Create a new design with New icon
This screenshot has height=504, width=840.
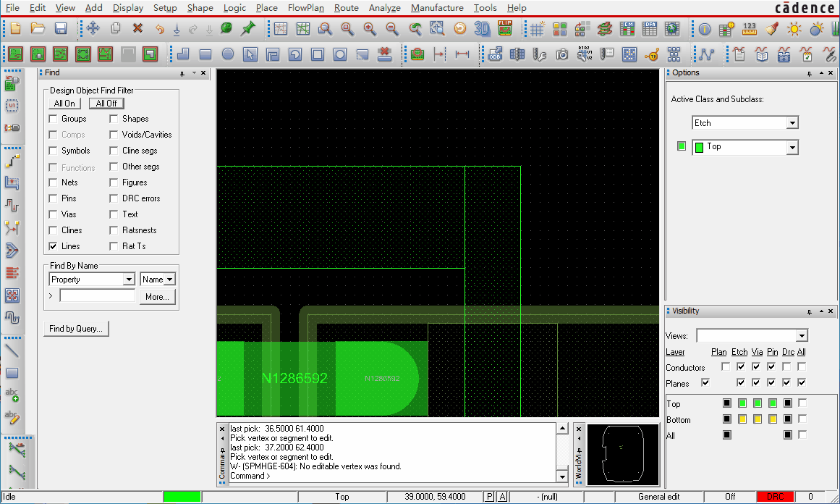pyautogui.click(x=15, y=28)
